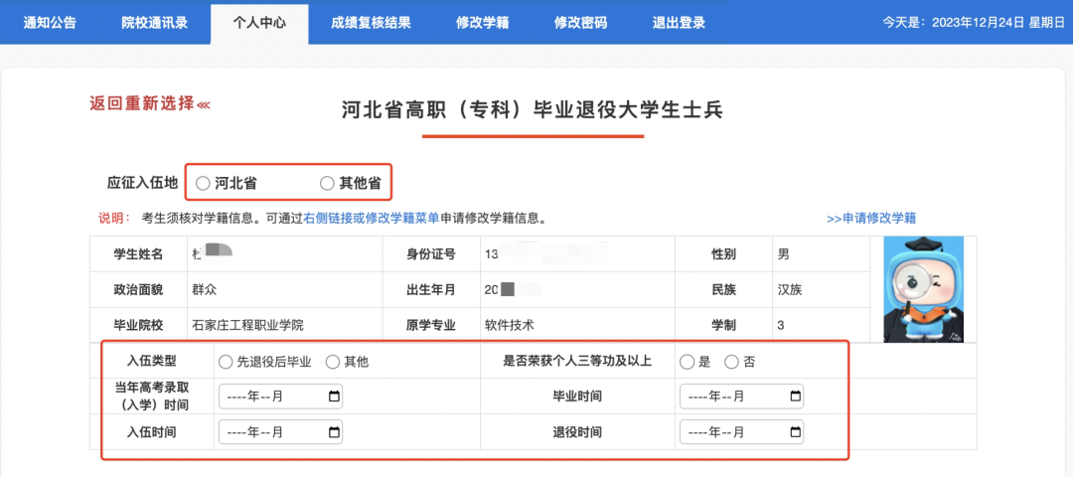Open calendar picker for 当年高考录取(入学)时间
Viewport: 1073px width, 477px height.
pos(334,397)
